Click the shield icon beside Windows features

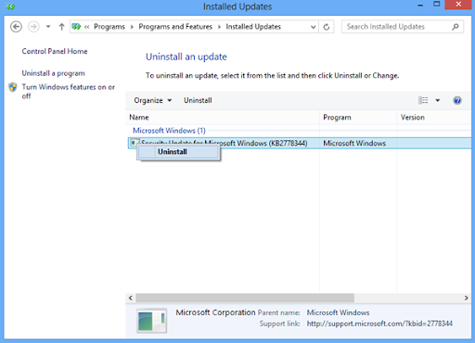[13, 87]
